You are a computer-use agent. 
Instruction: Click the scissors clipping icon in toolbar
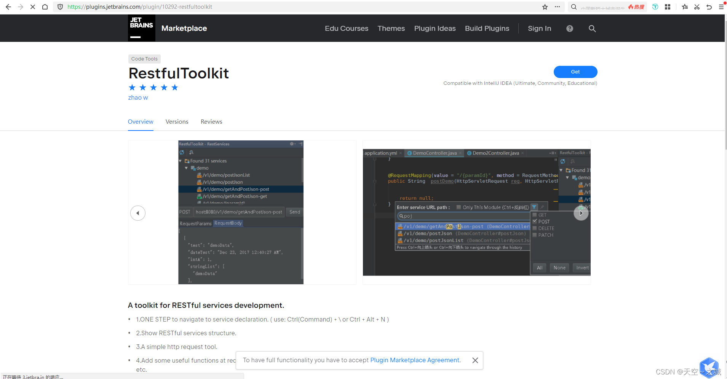tap(697, 6)
